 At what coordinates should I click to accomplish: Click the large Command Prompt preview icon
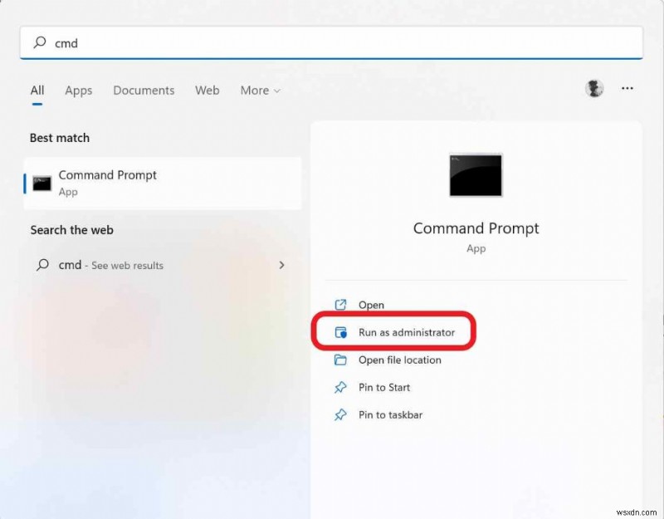[x=476, y=174]
